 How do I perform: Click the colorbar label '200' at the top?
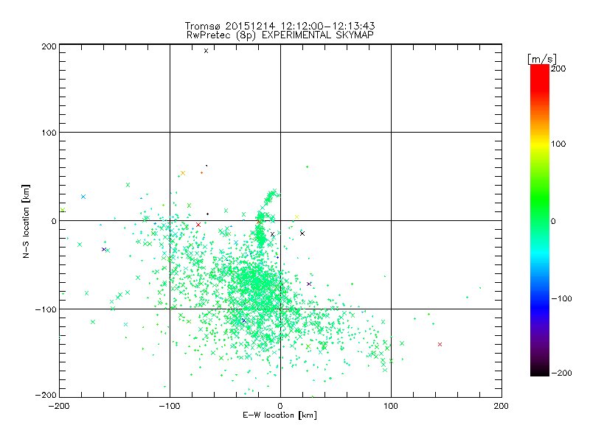(x=558, y=69)
